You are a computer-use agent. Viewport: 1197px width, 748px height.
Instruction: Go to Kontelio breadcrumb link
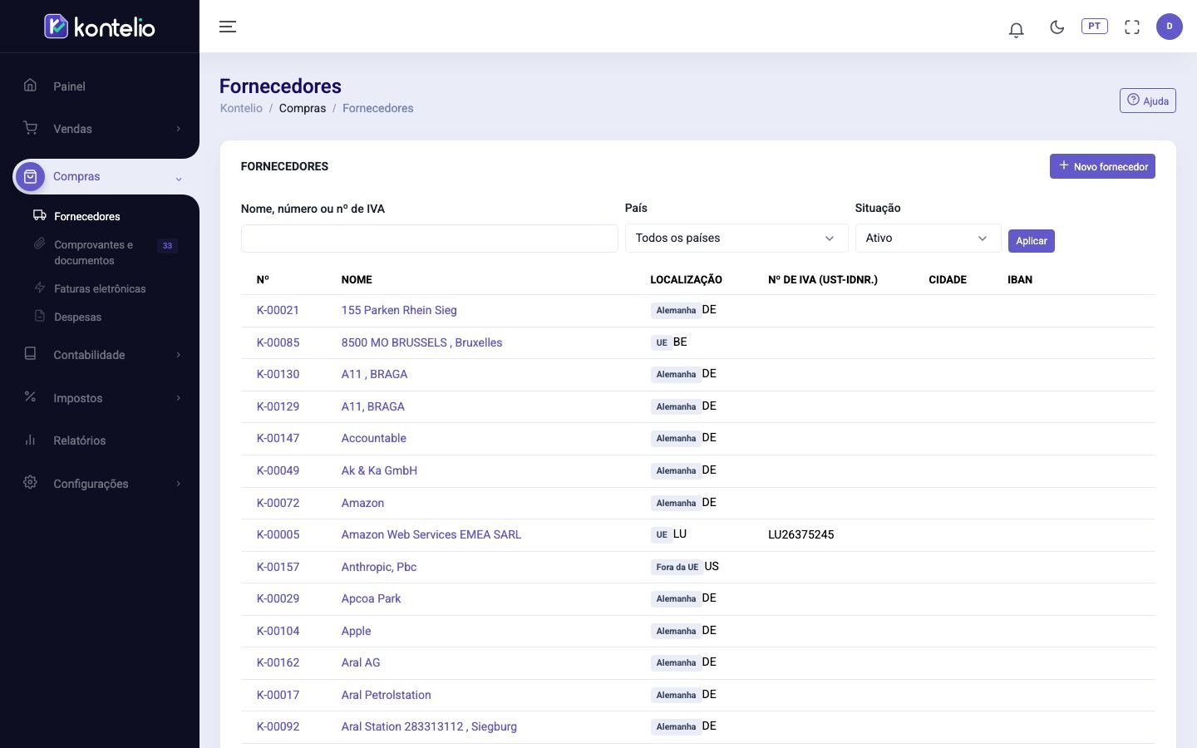pyautogui.click(x=241, y=108)
